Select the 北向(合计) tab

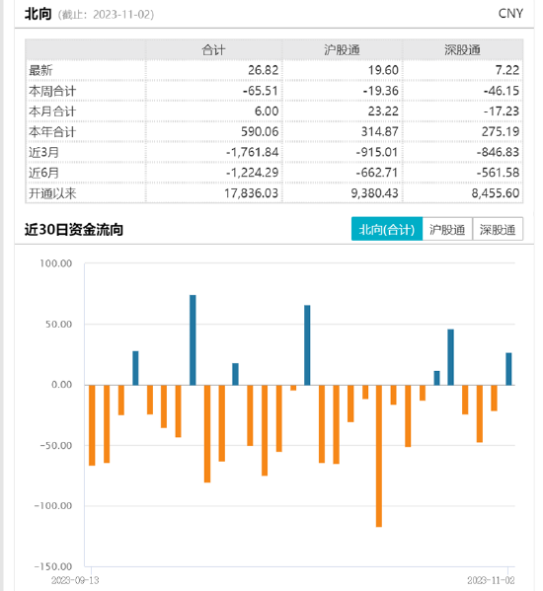pyautogui.click(x=387, y=229)
